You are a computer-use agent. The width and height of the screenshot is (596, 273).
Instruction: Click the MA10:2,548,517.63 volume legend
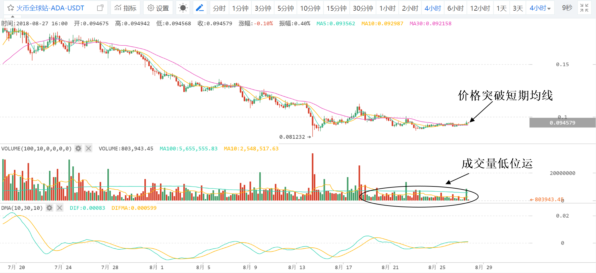(x=251, y=148)
